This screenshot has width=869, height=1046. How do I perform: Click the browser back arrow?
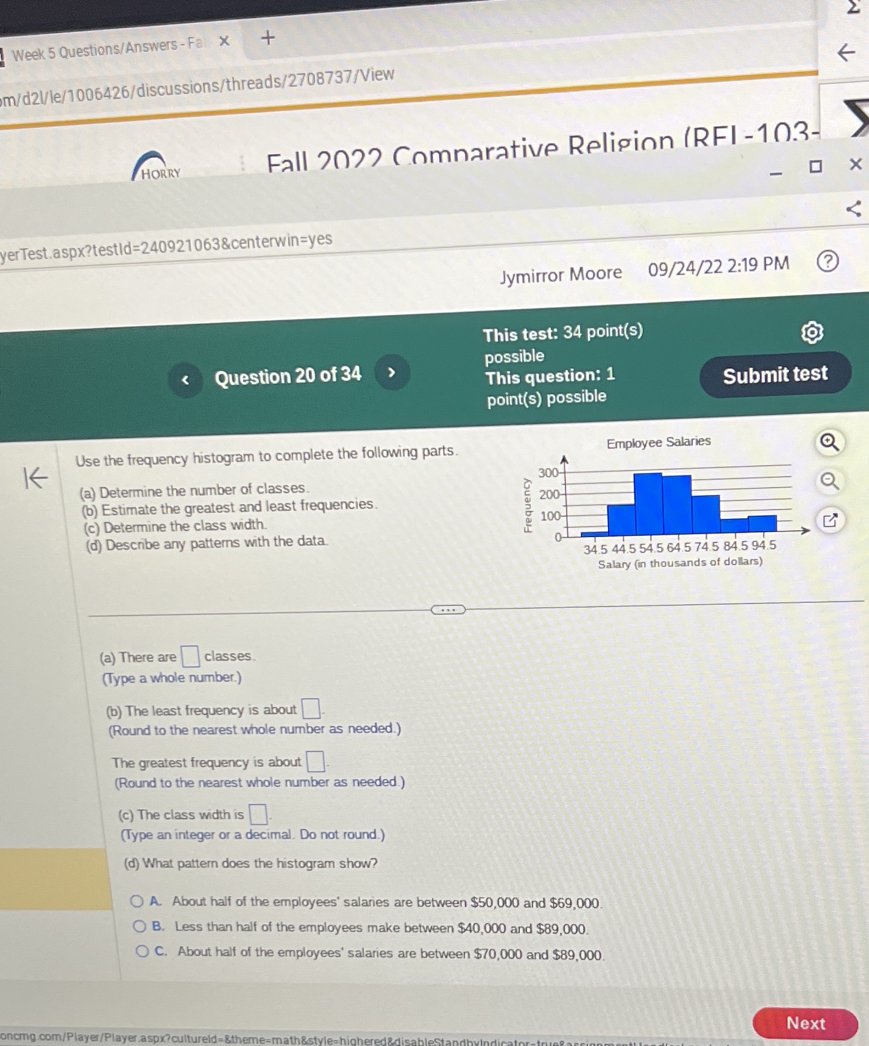846,53
